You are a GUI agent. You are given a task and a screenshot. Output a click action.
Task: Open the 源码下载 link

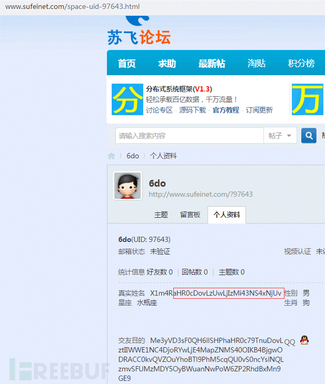[x=193, y=110]
